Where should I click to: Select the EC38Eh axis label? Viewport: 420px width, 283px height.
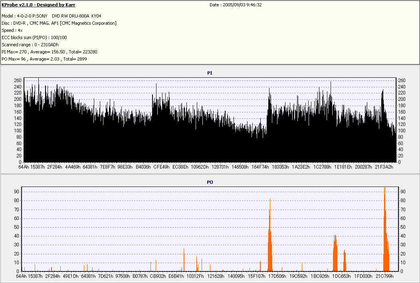180,167
